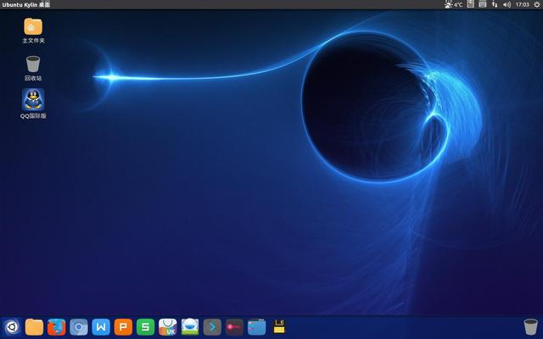Launch Chromium browser from the dock

pos(79,326)
